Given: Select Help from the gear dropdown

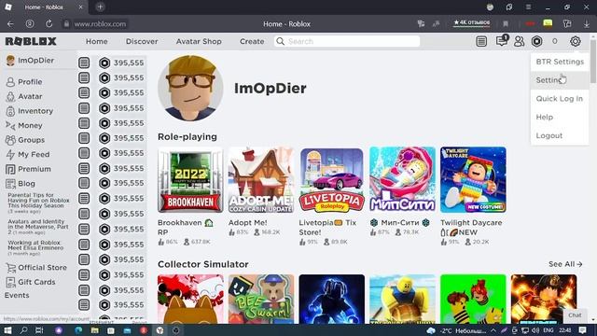Looking at the screenshot, I should pos(560,117).
